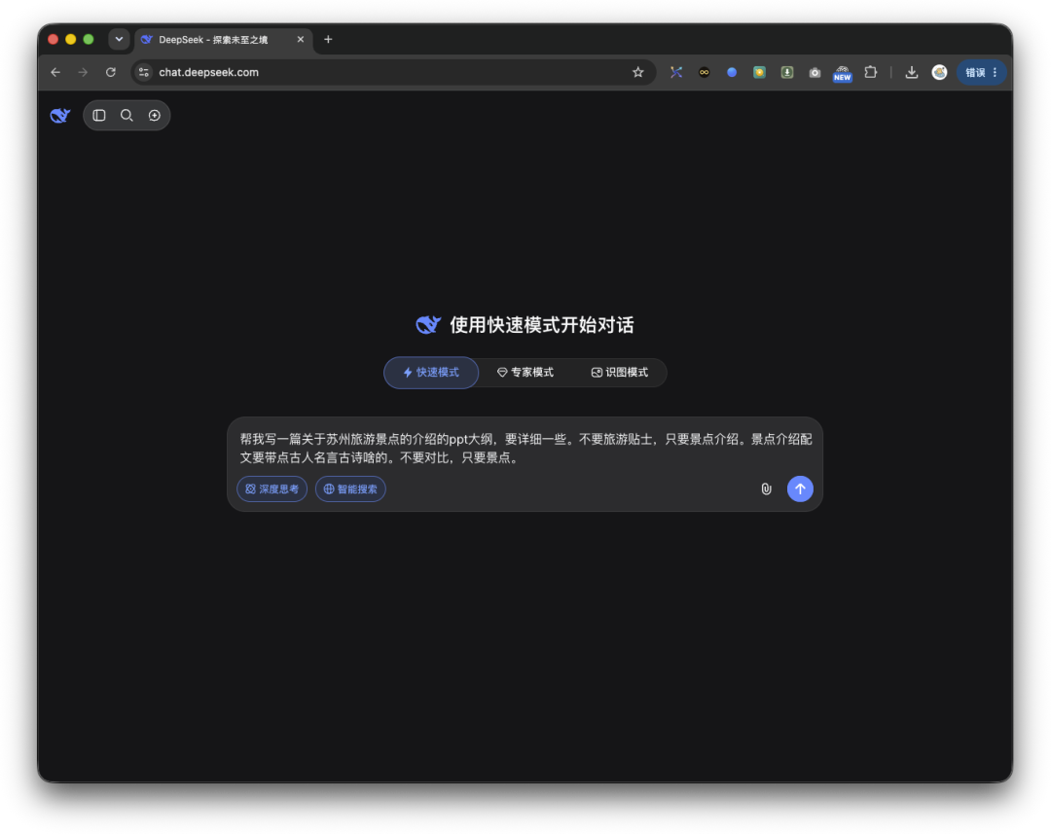Send the message with the arrow button

point(800,489)
